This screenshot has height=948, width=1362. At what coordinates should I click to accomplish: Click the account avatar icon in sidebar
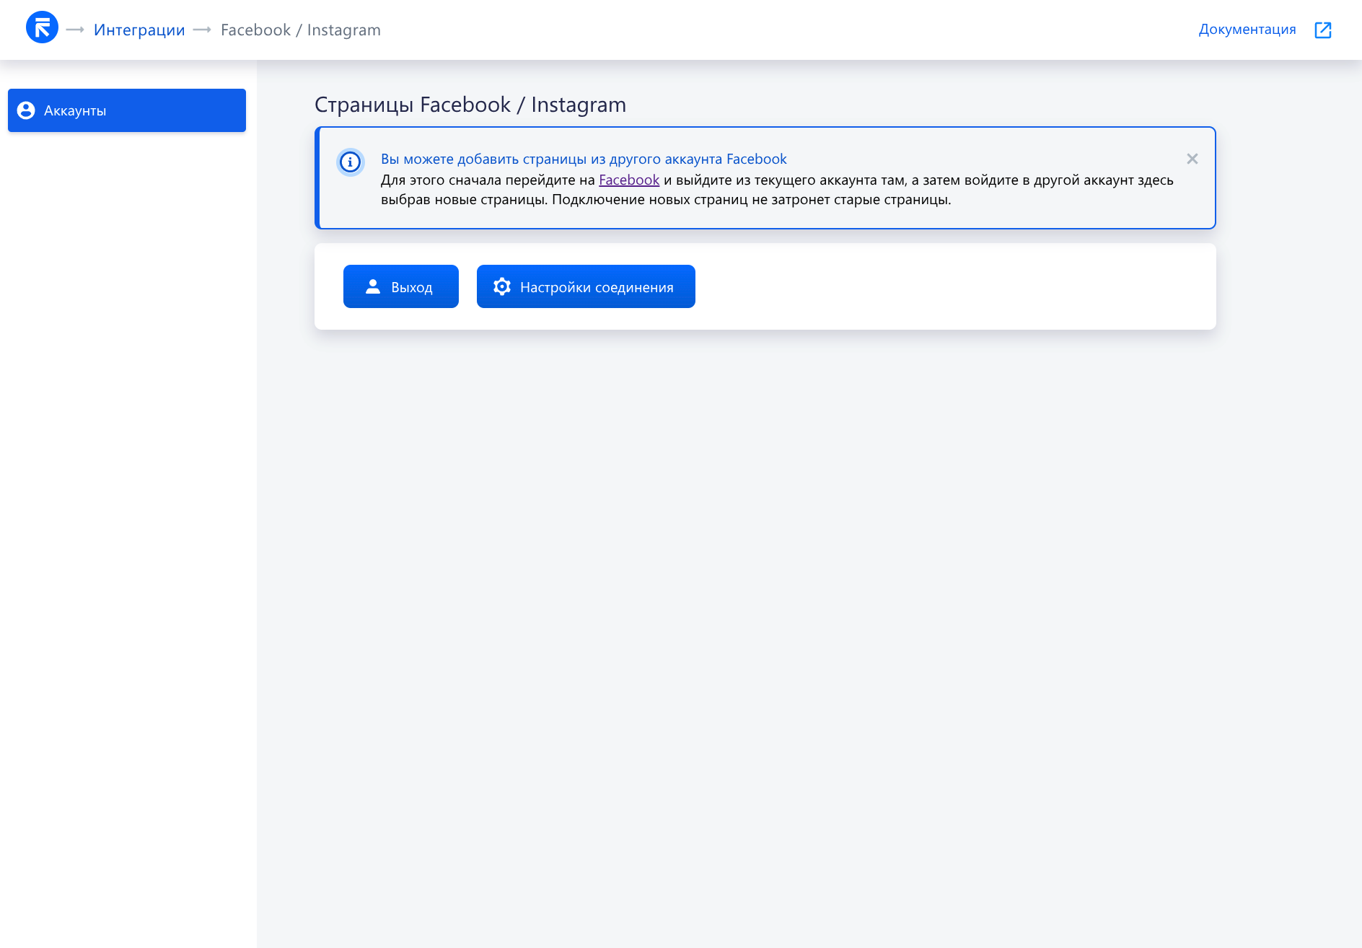point(26,110)
